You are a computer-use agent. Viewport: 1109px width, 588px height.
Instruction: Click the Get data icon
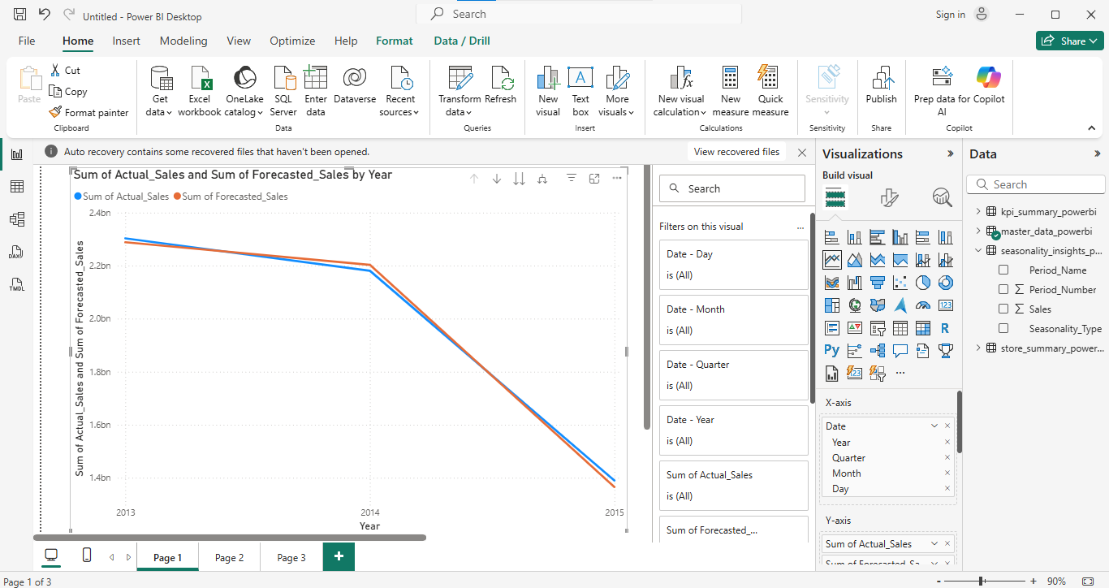161,80
